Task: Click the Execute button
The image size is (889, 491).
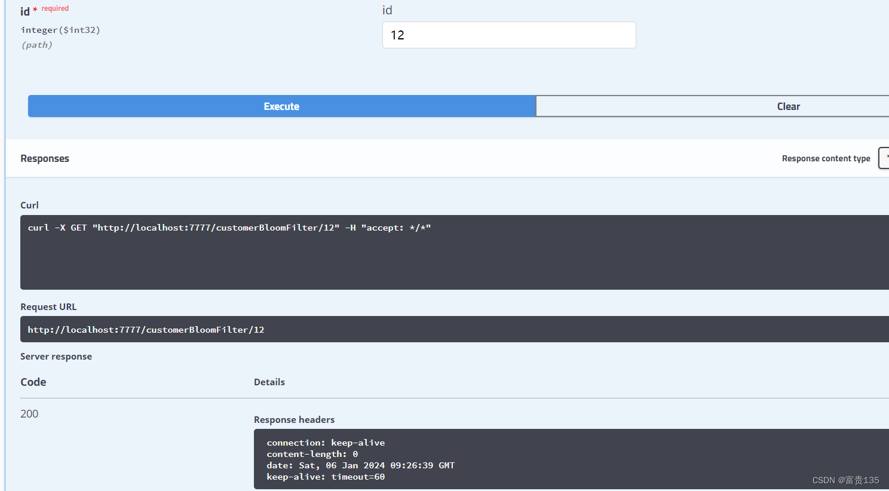Action: (x=281, y=106)
